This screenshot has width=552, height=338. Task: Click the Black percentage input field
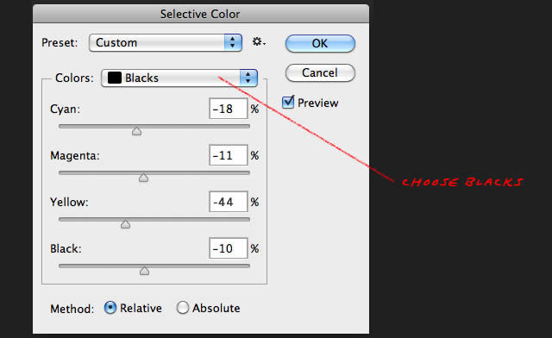click(229, 248)
